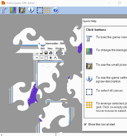Select all pieces dashed-square toolbar icon
This screenshot has height=136, width=127.
pyautogui.click(x=40, y=10)
